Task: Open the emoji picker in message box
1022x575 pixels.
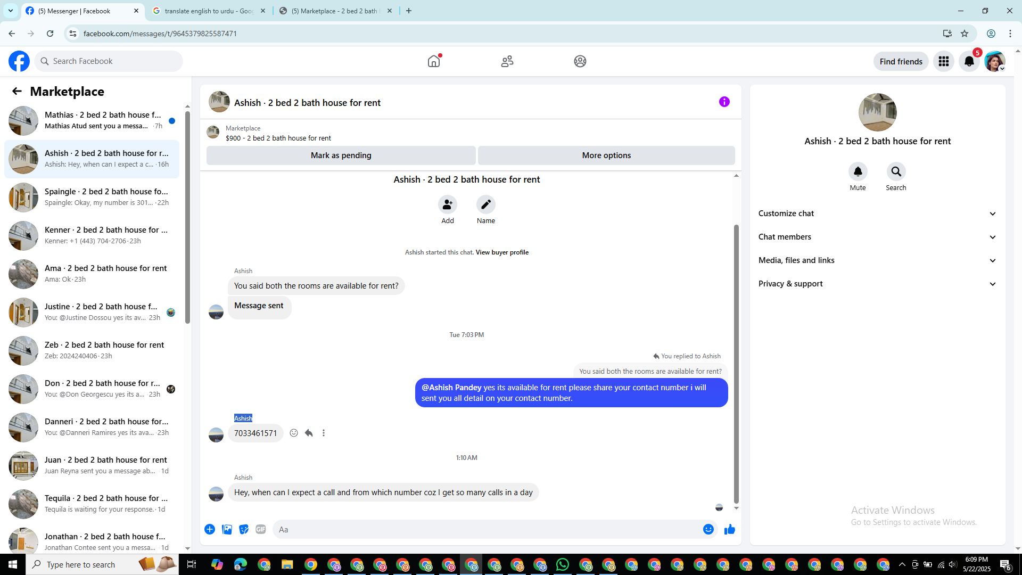Action: point(708,529)
